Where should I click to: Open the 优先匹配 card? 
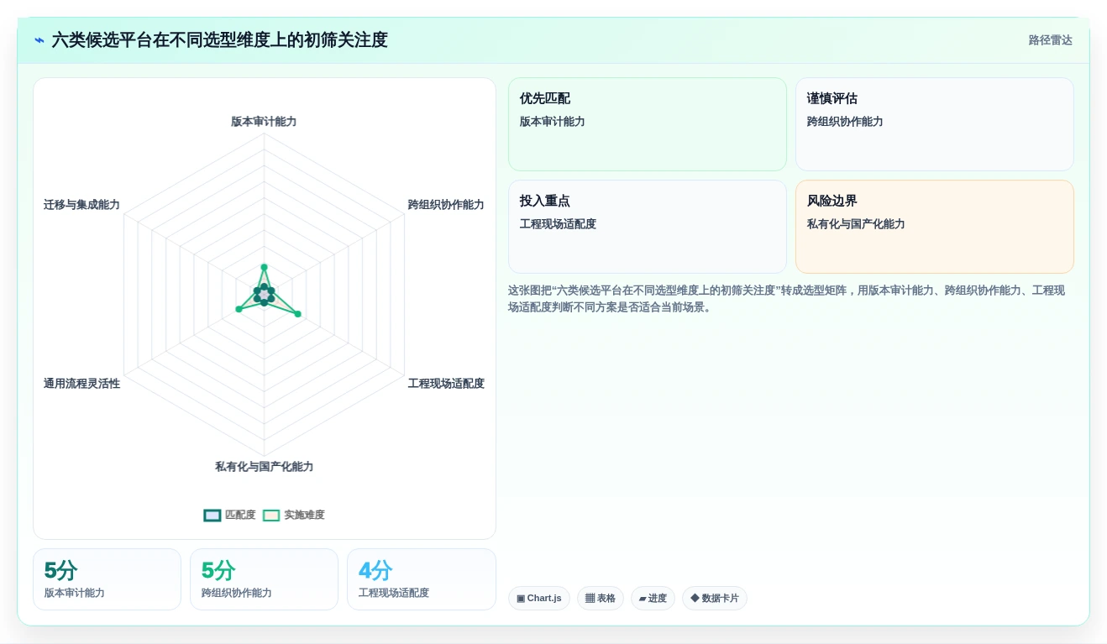click(x=648, y=124)
